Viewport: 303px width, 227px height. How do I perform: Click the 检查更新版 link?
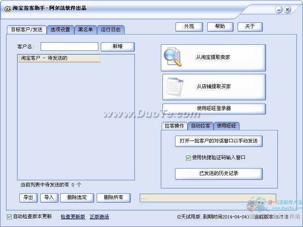73,217
